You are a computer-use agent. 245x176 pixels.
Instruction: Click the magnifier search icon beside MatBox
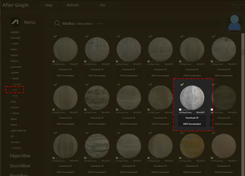click(57, 23)
